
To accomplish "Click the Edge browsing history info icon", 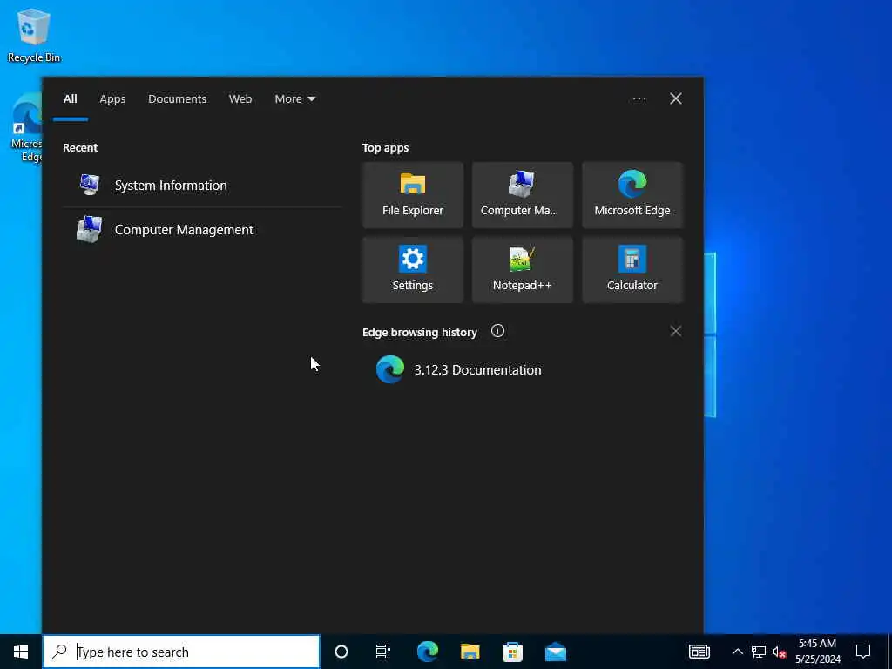I will click(497, 331).
